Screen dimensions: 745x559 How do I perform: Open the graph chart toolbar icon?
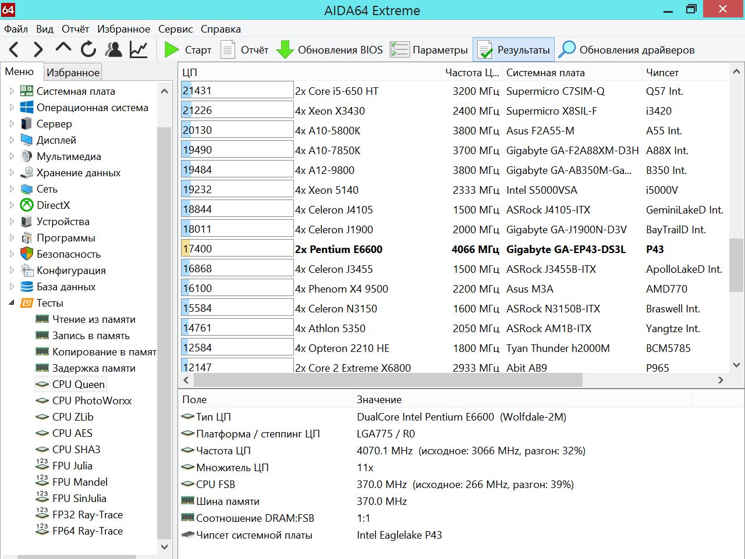[x=139, y=49]
